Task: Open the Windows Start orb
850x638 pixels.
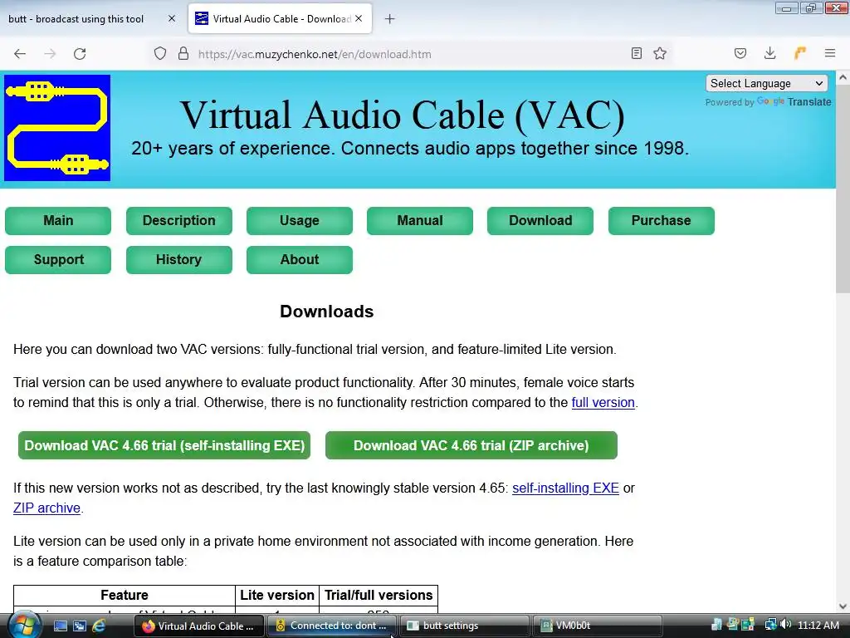Action: [24, 626]
